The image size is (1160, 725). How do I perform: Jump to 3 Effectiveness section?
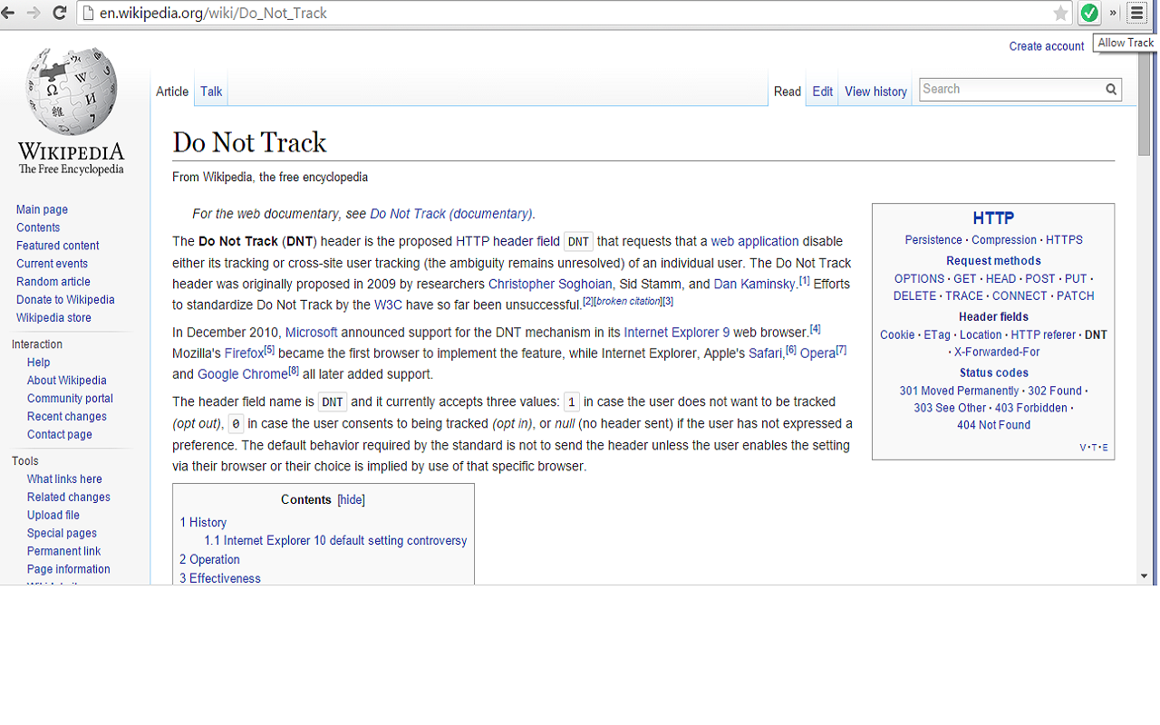pos(220,578)
